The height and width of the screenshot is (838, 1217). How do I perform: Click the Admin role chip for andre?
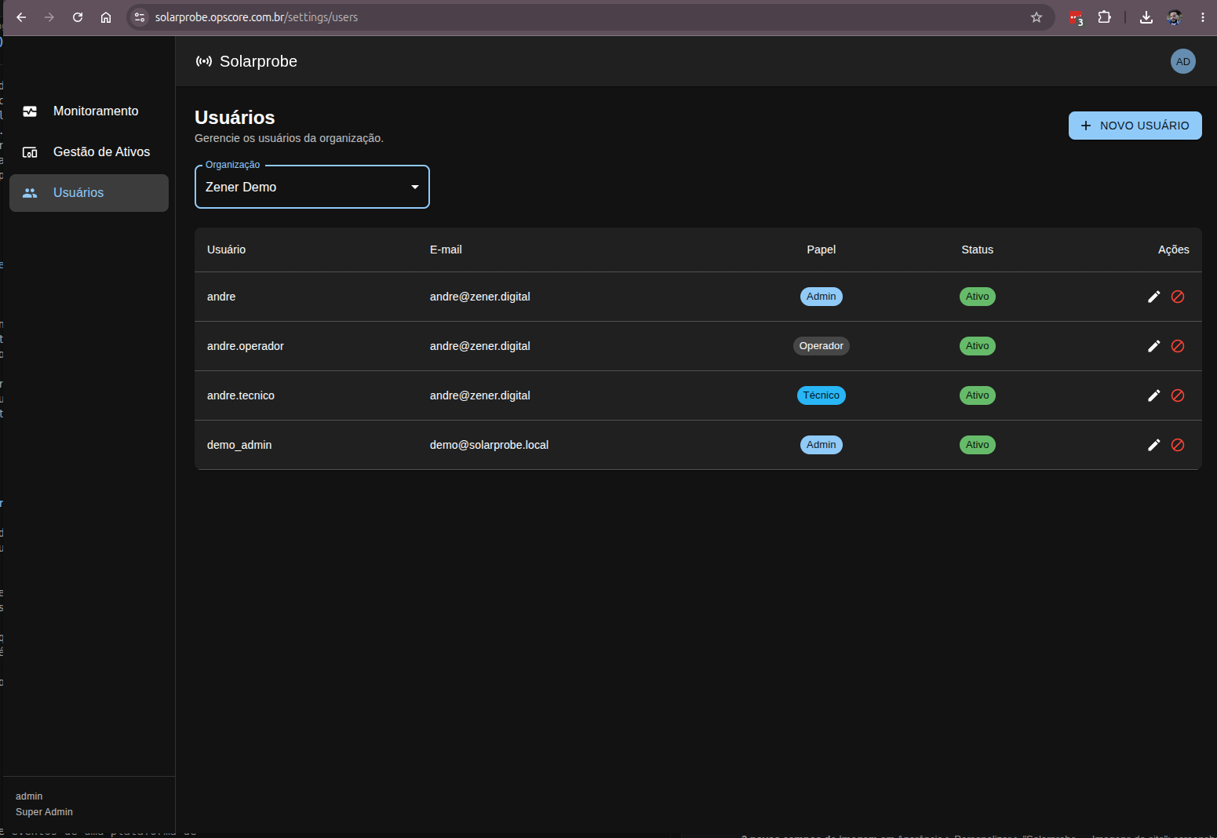[821, 297]
